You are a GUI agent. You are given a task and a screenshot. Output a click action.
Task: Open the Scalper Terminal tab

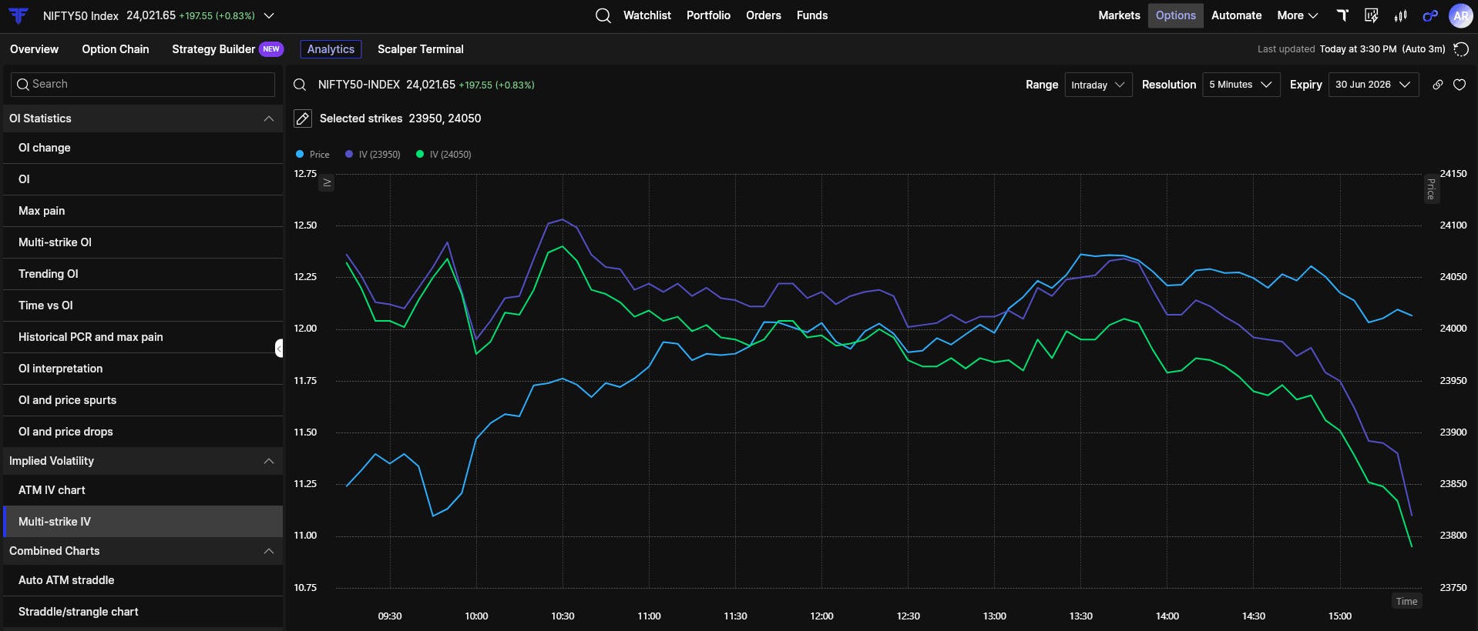(x=421, y=49)
